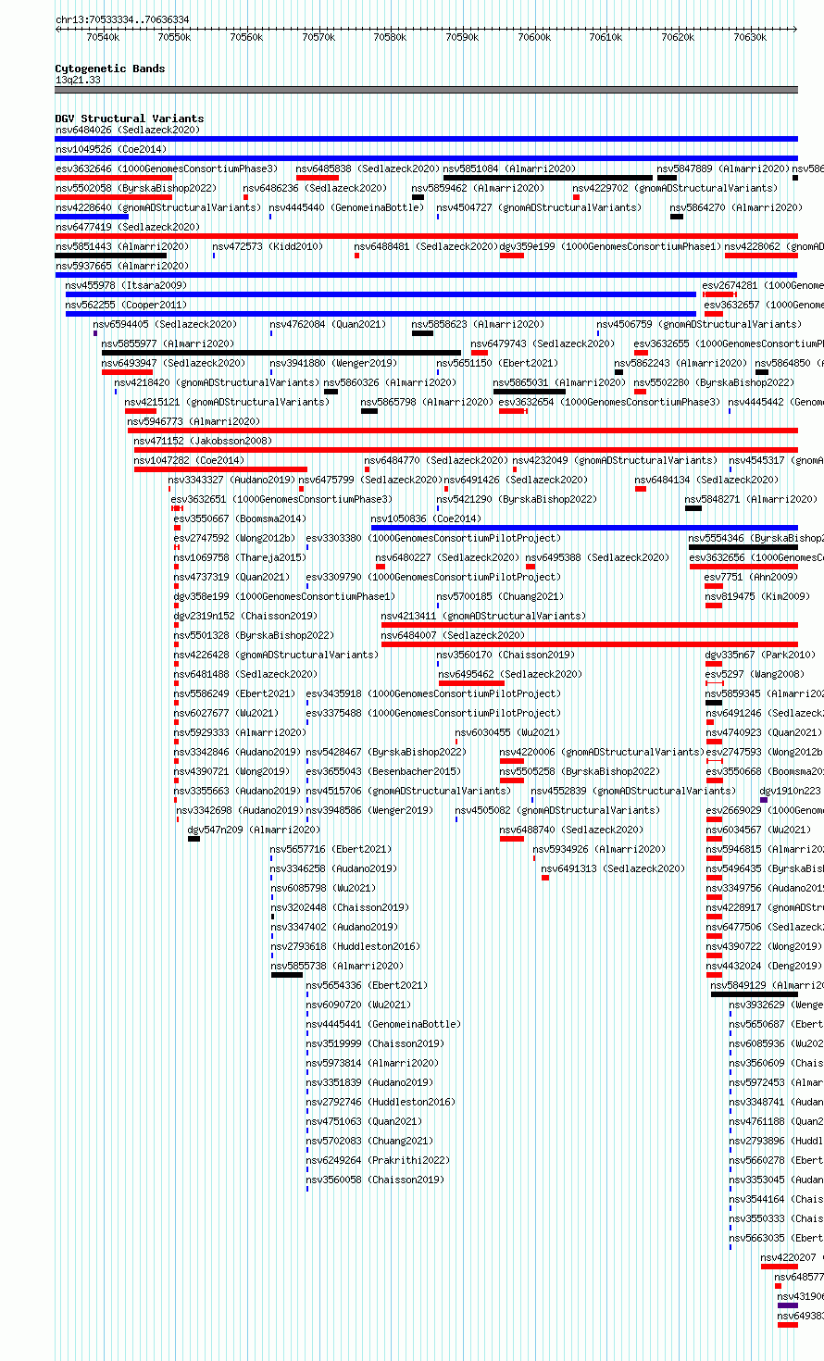Click nsv1047282 (Coe2014) label
The width and height of the screenshot is (824, 1361).
pos(189,460)
